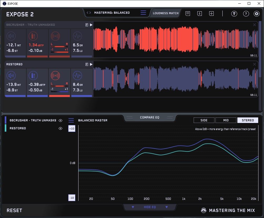
Task: Open the notes/list icon in top toolbar
Action: point(188,13)
